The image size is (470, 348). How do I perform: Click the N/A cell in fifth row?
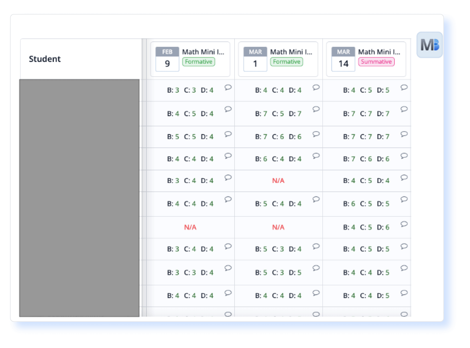(x=278, y=181)
